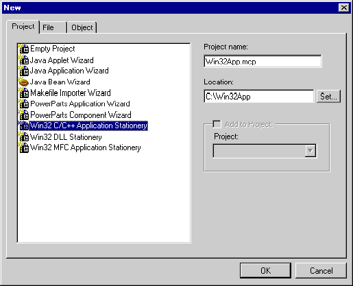Select the Java Bean Wizard coffee-bean icon
The height and width of the screenshot is (286, 353).
[23, 82]
